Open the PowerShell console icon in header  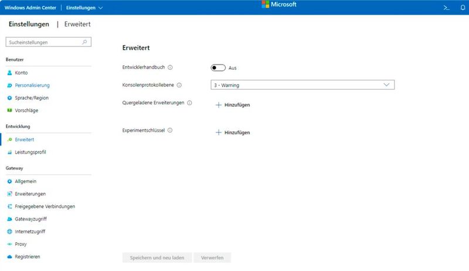446,8
